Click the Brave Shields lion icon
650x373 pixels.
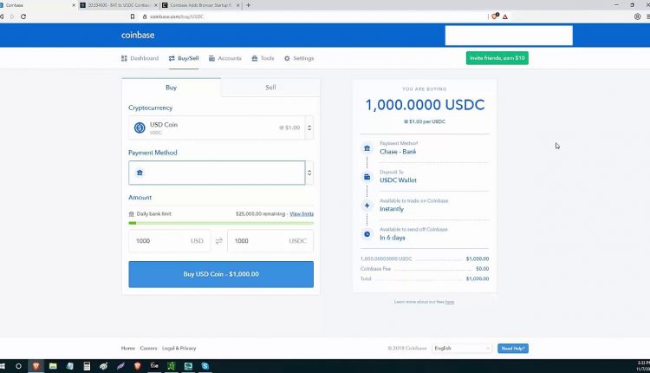point(495,16)
